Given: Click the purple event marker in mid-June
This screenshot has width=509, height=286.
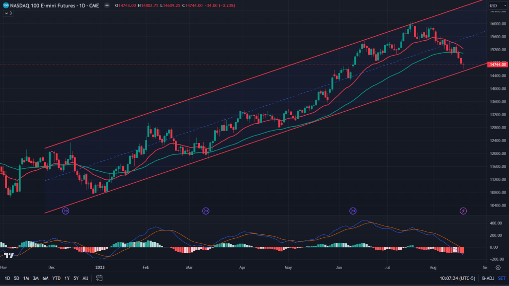Looking at the screenshot, I should click(x=353, y=211).
